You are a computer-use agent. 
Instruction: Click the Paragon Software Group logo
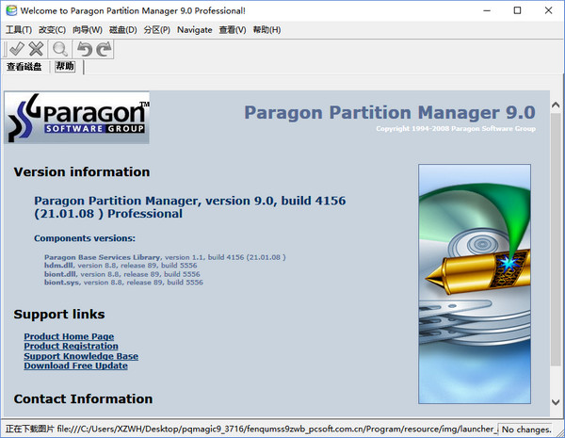77,118
